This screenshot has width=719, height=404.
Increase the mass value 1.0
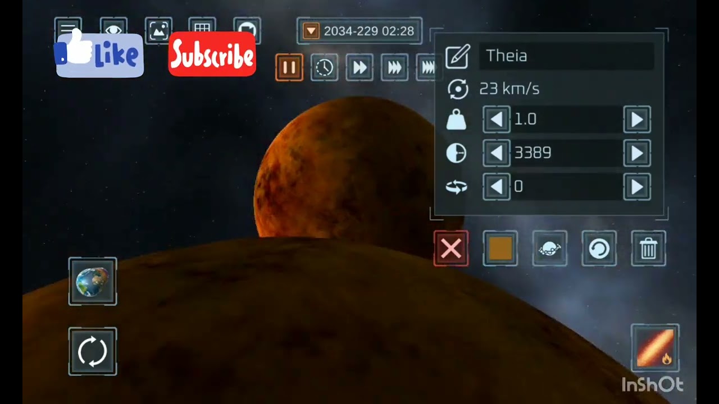click(x=637, y=120)
